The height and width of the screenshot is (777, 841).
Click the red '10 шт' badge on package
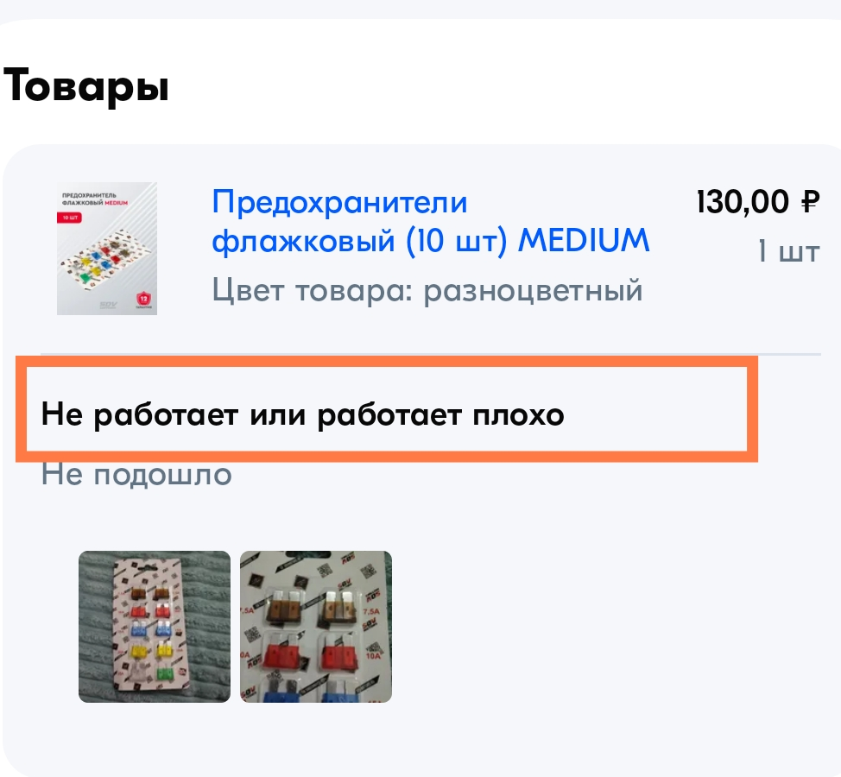[70, 218]
